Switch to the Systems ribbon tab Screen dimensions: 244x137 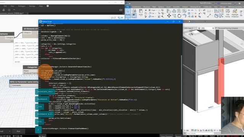tap(161, 7)
